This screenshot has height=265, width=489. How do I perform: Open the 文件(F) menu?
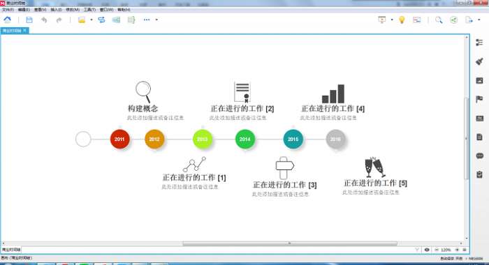click(x=8, y=10)
